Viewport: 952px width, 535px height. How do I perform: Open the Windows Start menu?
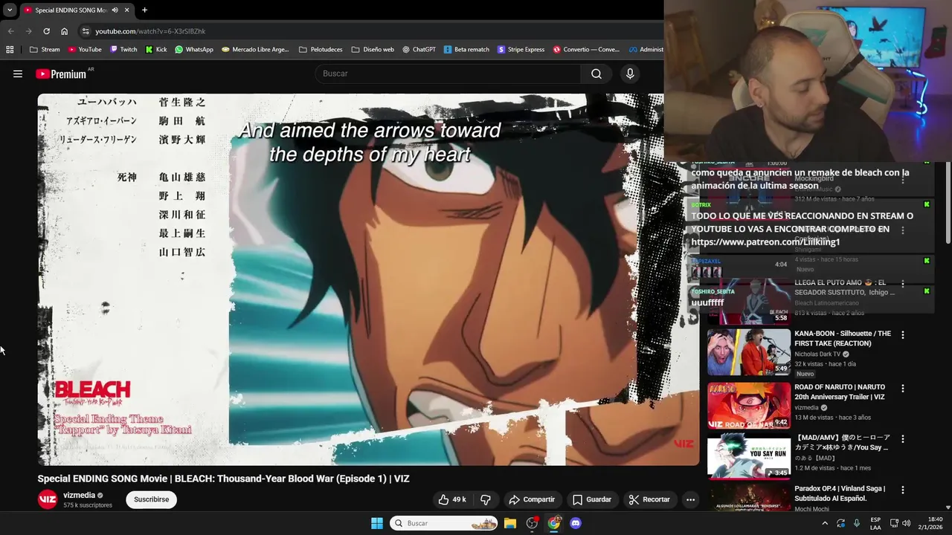click(x=377, y=523)
